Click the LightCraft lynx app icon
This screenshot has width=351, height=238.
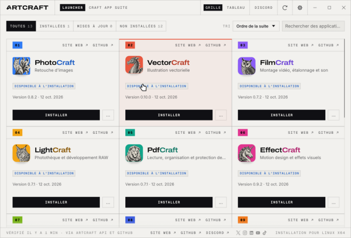click(x=21, y=153)
